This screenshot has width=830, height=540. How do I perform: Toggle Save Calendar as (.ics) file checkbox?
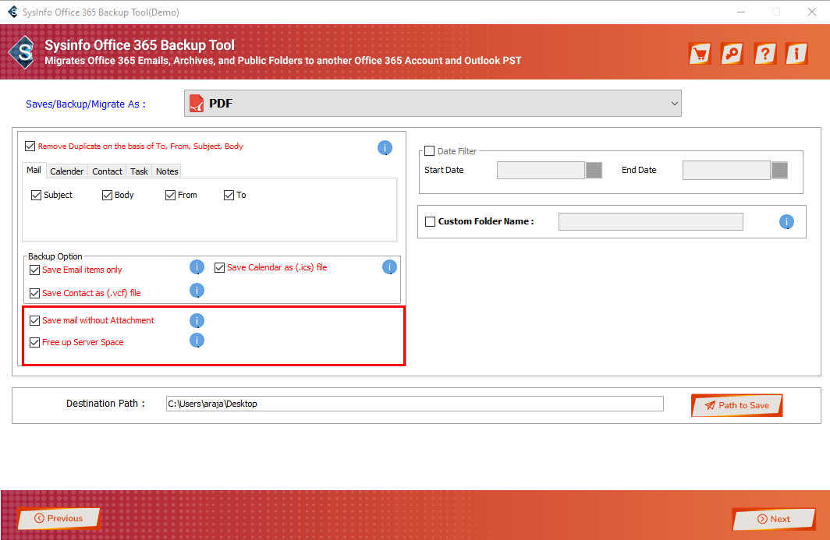click(220, 267)
